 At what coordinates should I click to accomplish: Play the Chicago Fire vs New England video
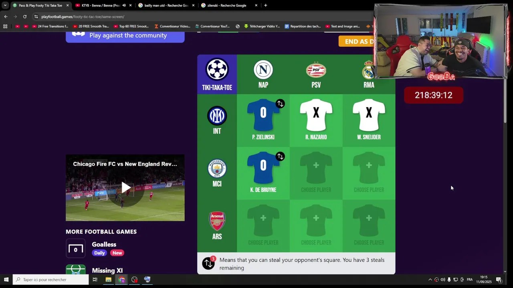126,187
